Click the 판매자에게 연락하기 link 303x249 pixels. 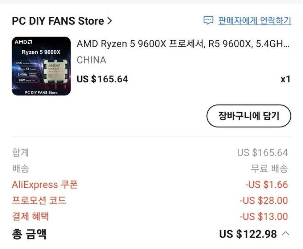(254, 21)
